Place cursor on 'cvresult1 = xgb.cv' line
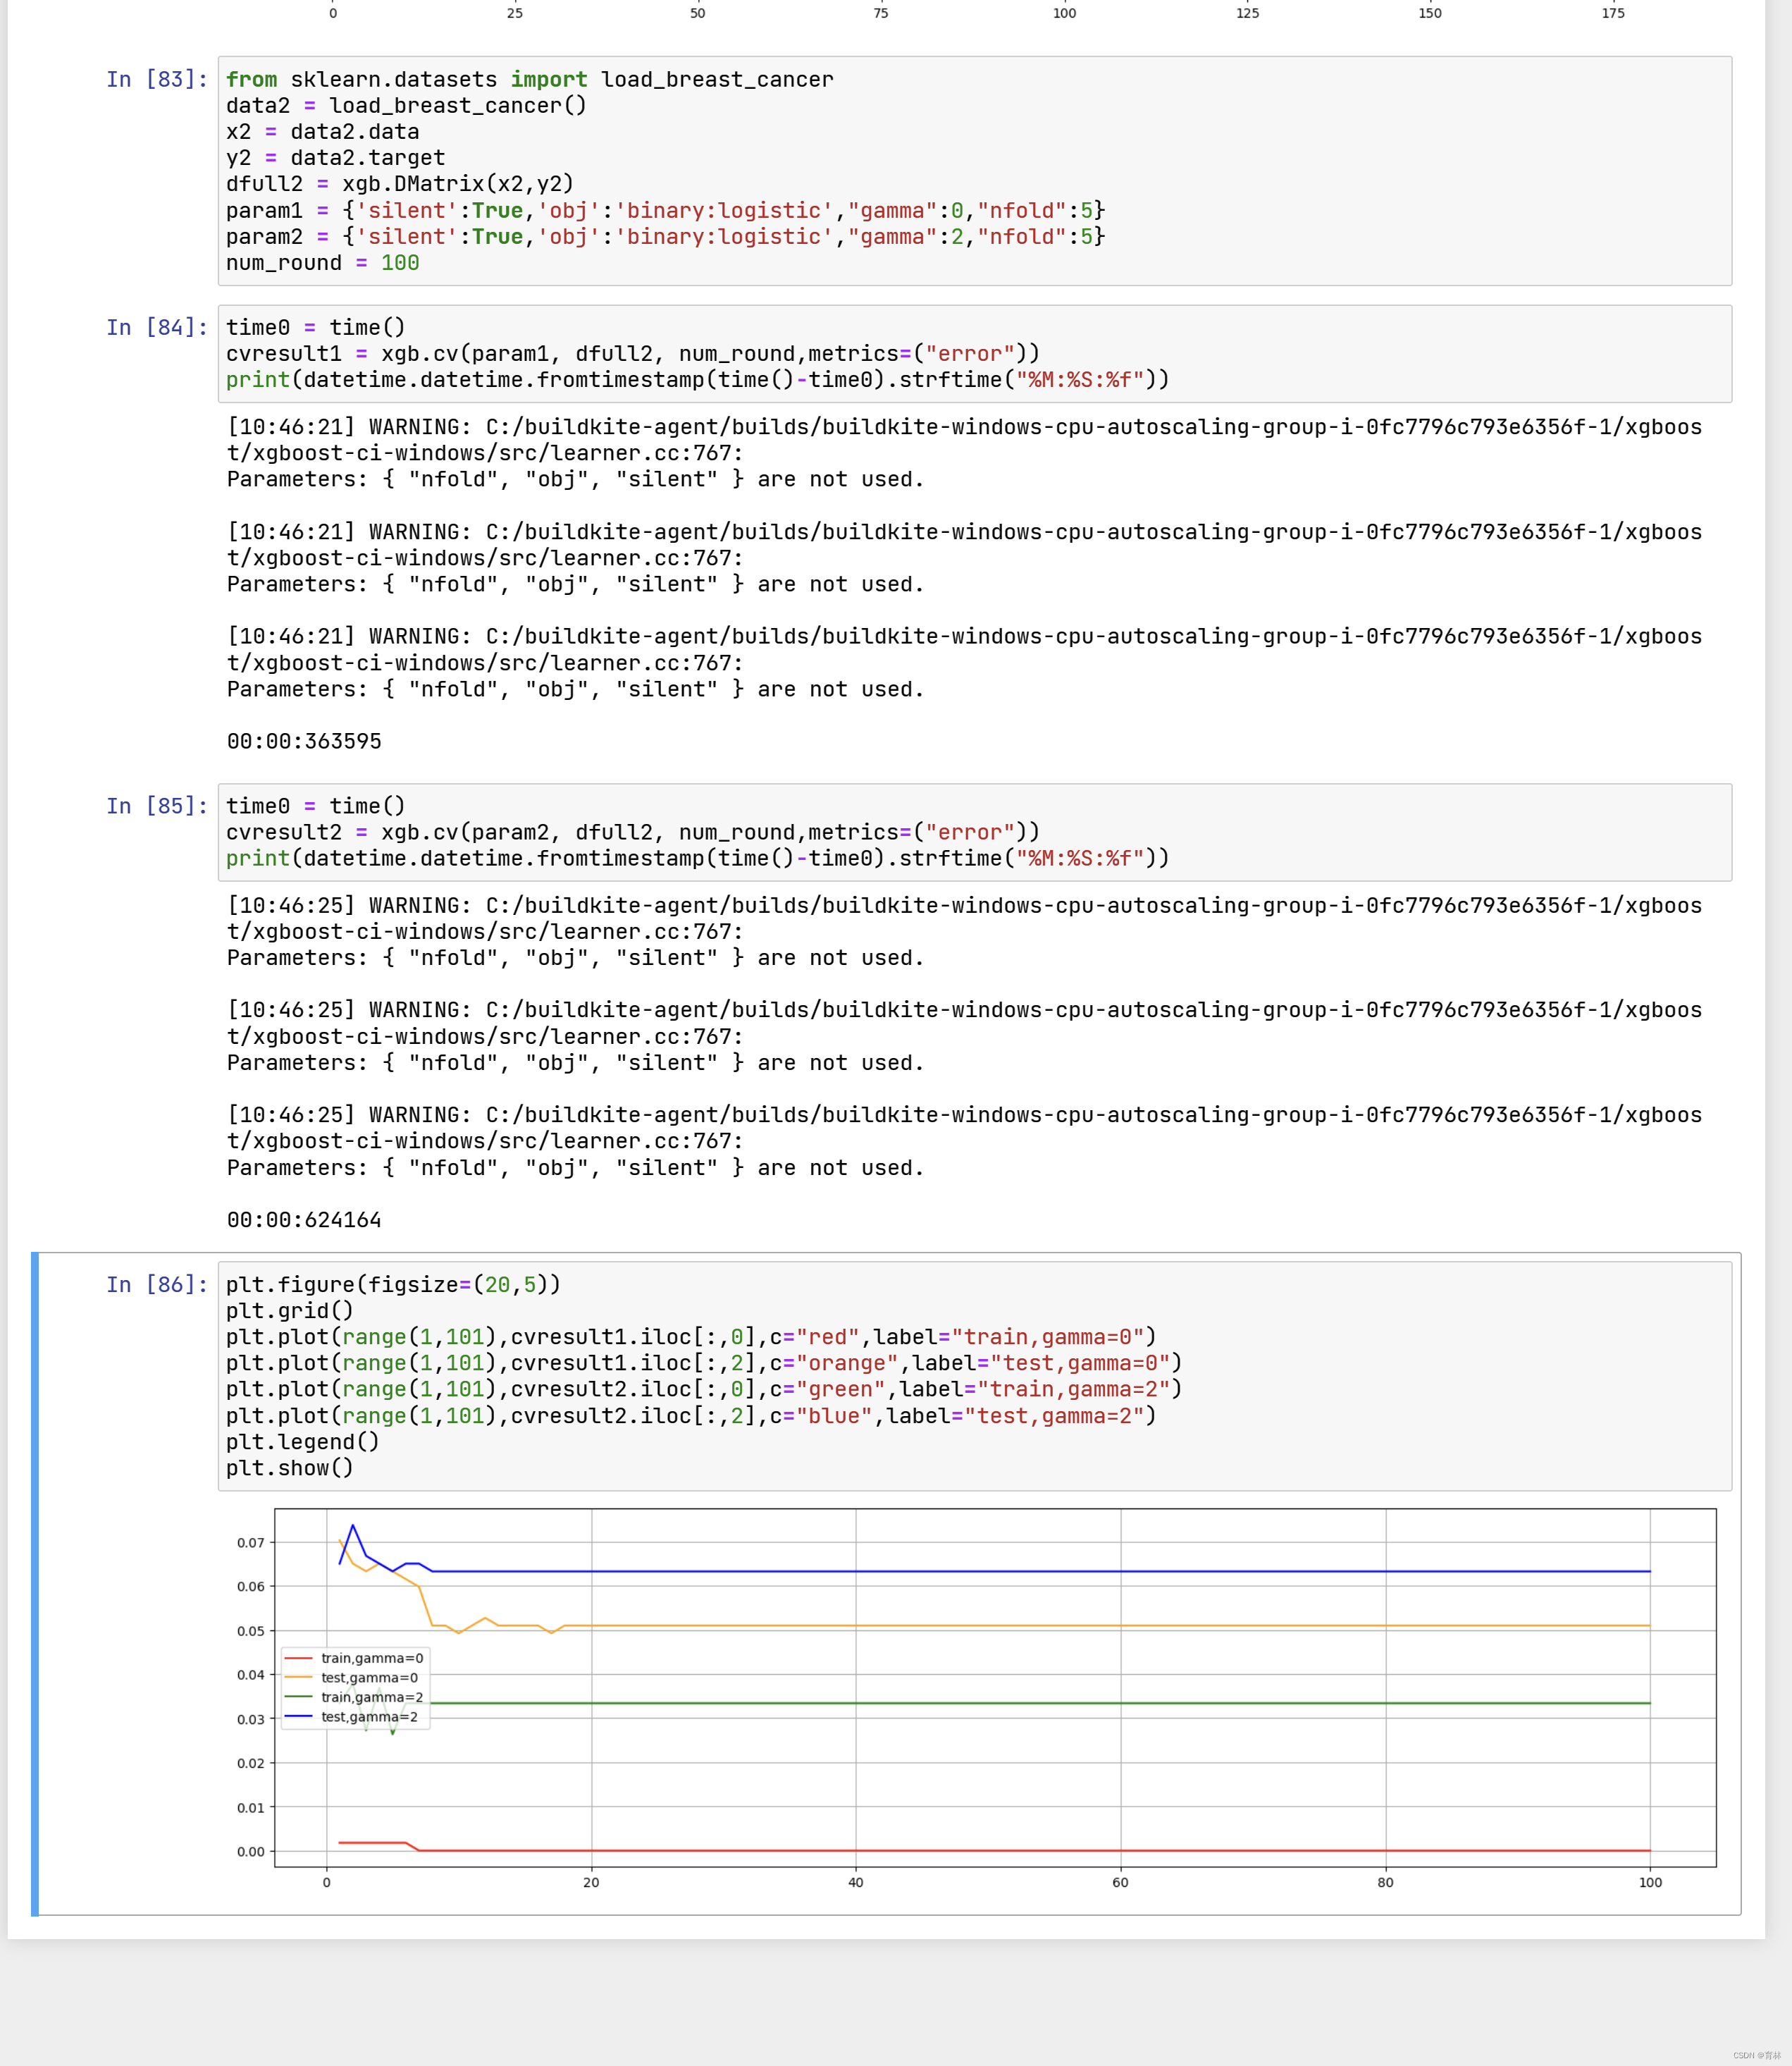The height and width of the screenshot is (2066, 1792). [633, 353]
